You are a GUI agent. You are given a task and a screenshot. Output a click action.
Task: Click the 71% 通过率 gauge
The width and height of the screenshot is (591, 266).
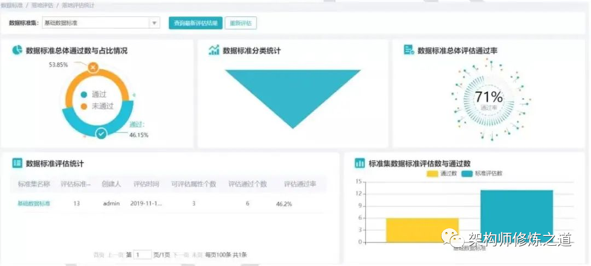[x=489, y=100]
